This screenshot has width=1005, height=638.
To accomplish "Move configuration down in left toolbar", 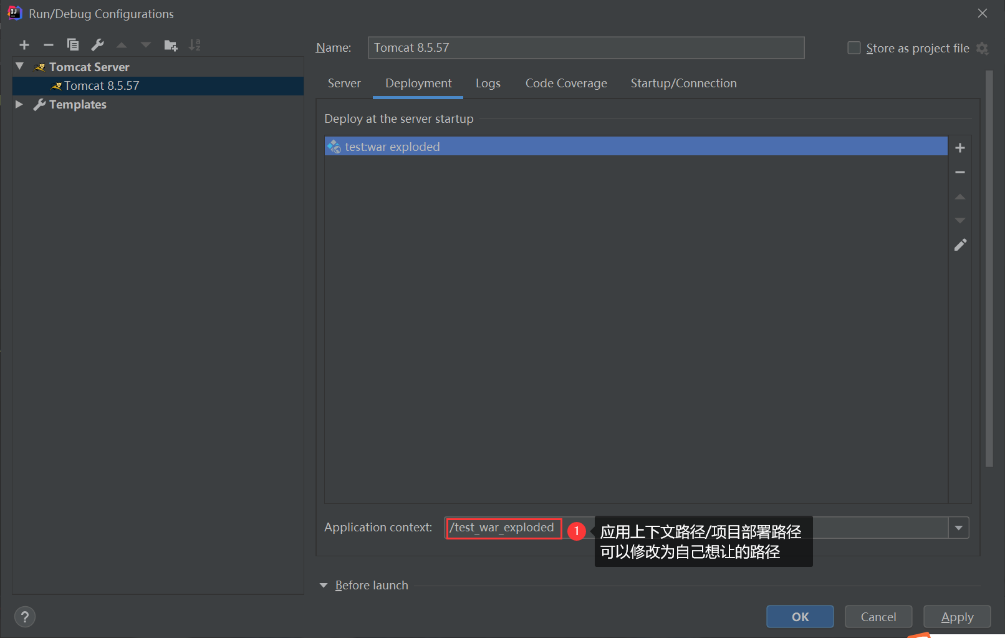I will click(x=146, y=45).
